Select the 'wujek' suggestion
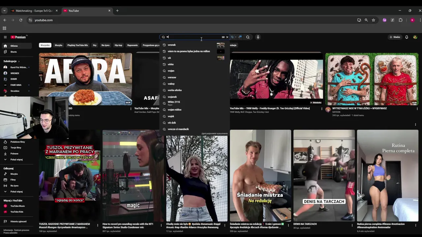422x237 pixels. (x=195, y=116)
